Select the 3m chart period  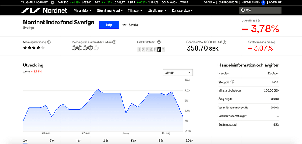click(x=52, y=141)
